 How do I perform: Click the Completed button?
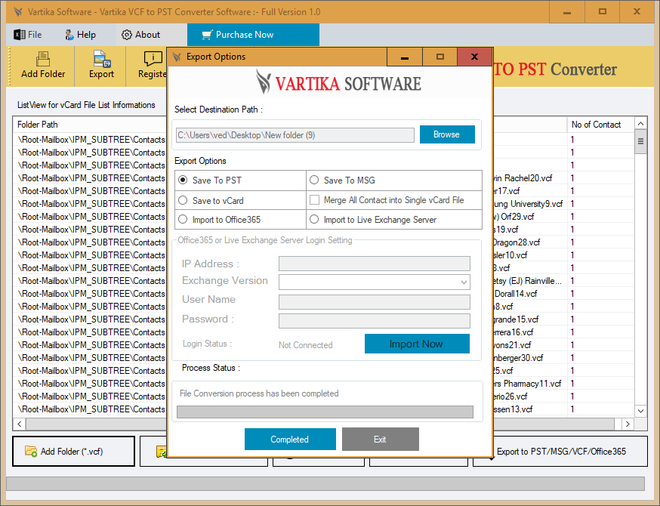click(x=290, y=439)
